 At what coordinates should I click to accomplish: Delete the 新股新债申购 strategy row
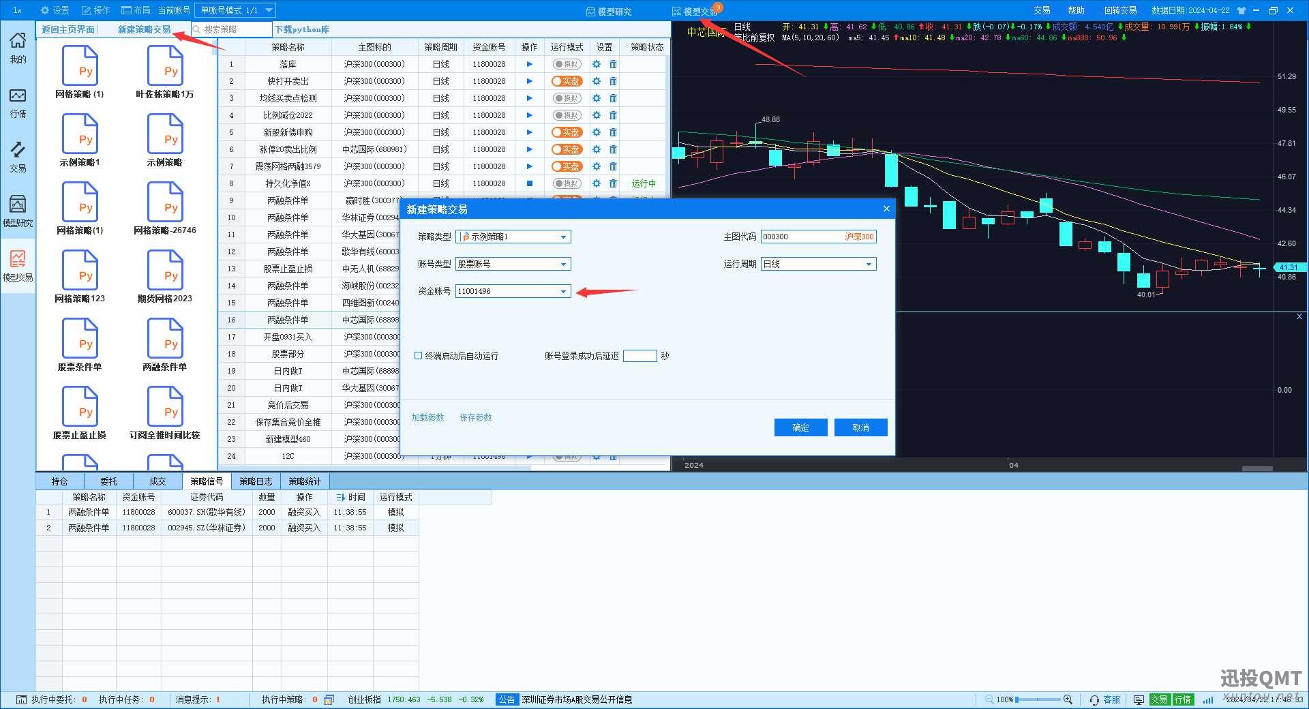click(613, 132)
